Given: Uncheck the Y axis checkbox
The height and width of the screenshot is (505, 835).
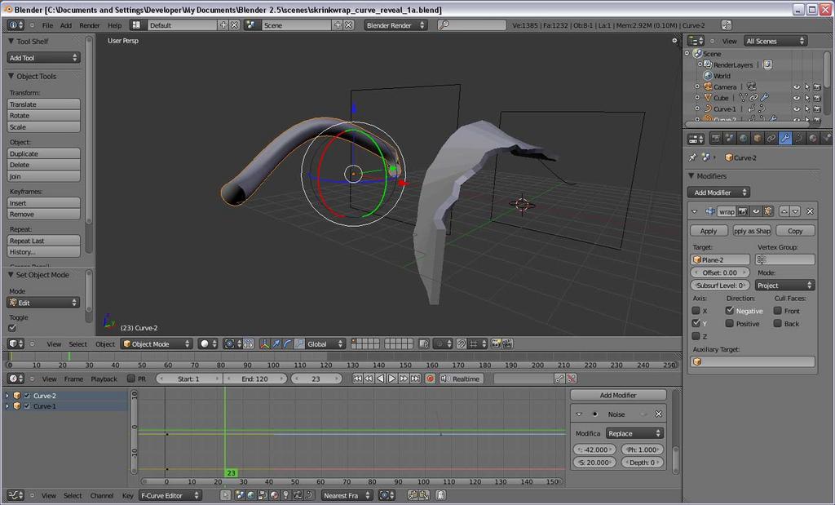Looking at the screenshot, I should click(696, 323).
